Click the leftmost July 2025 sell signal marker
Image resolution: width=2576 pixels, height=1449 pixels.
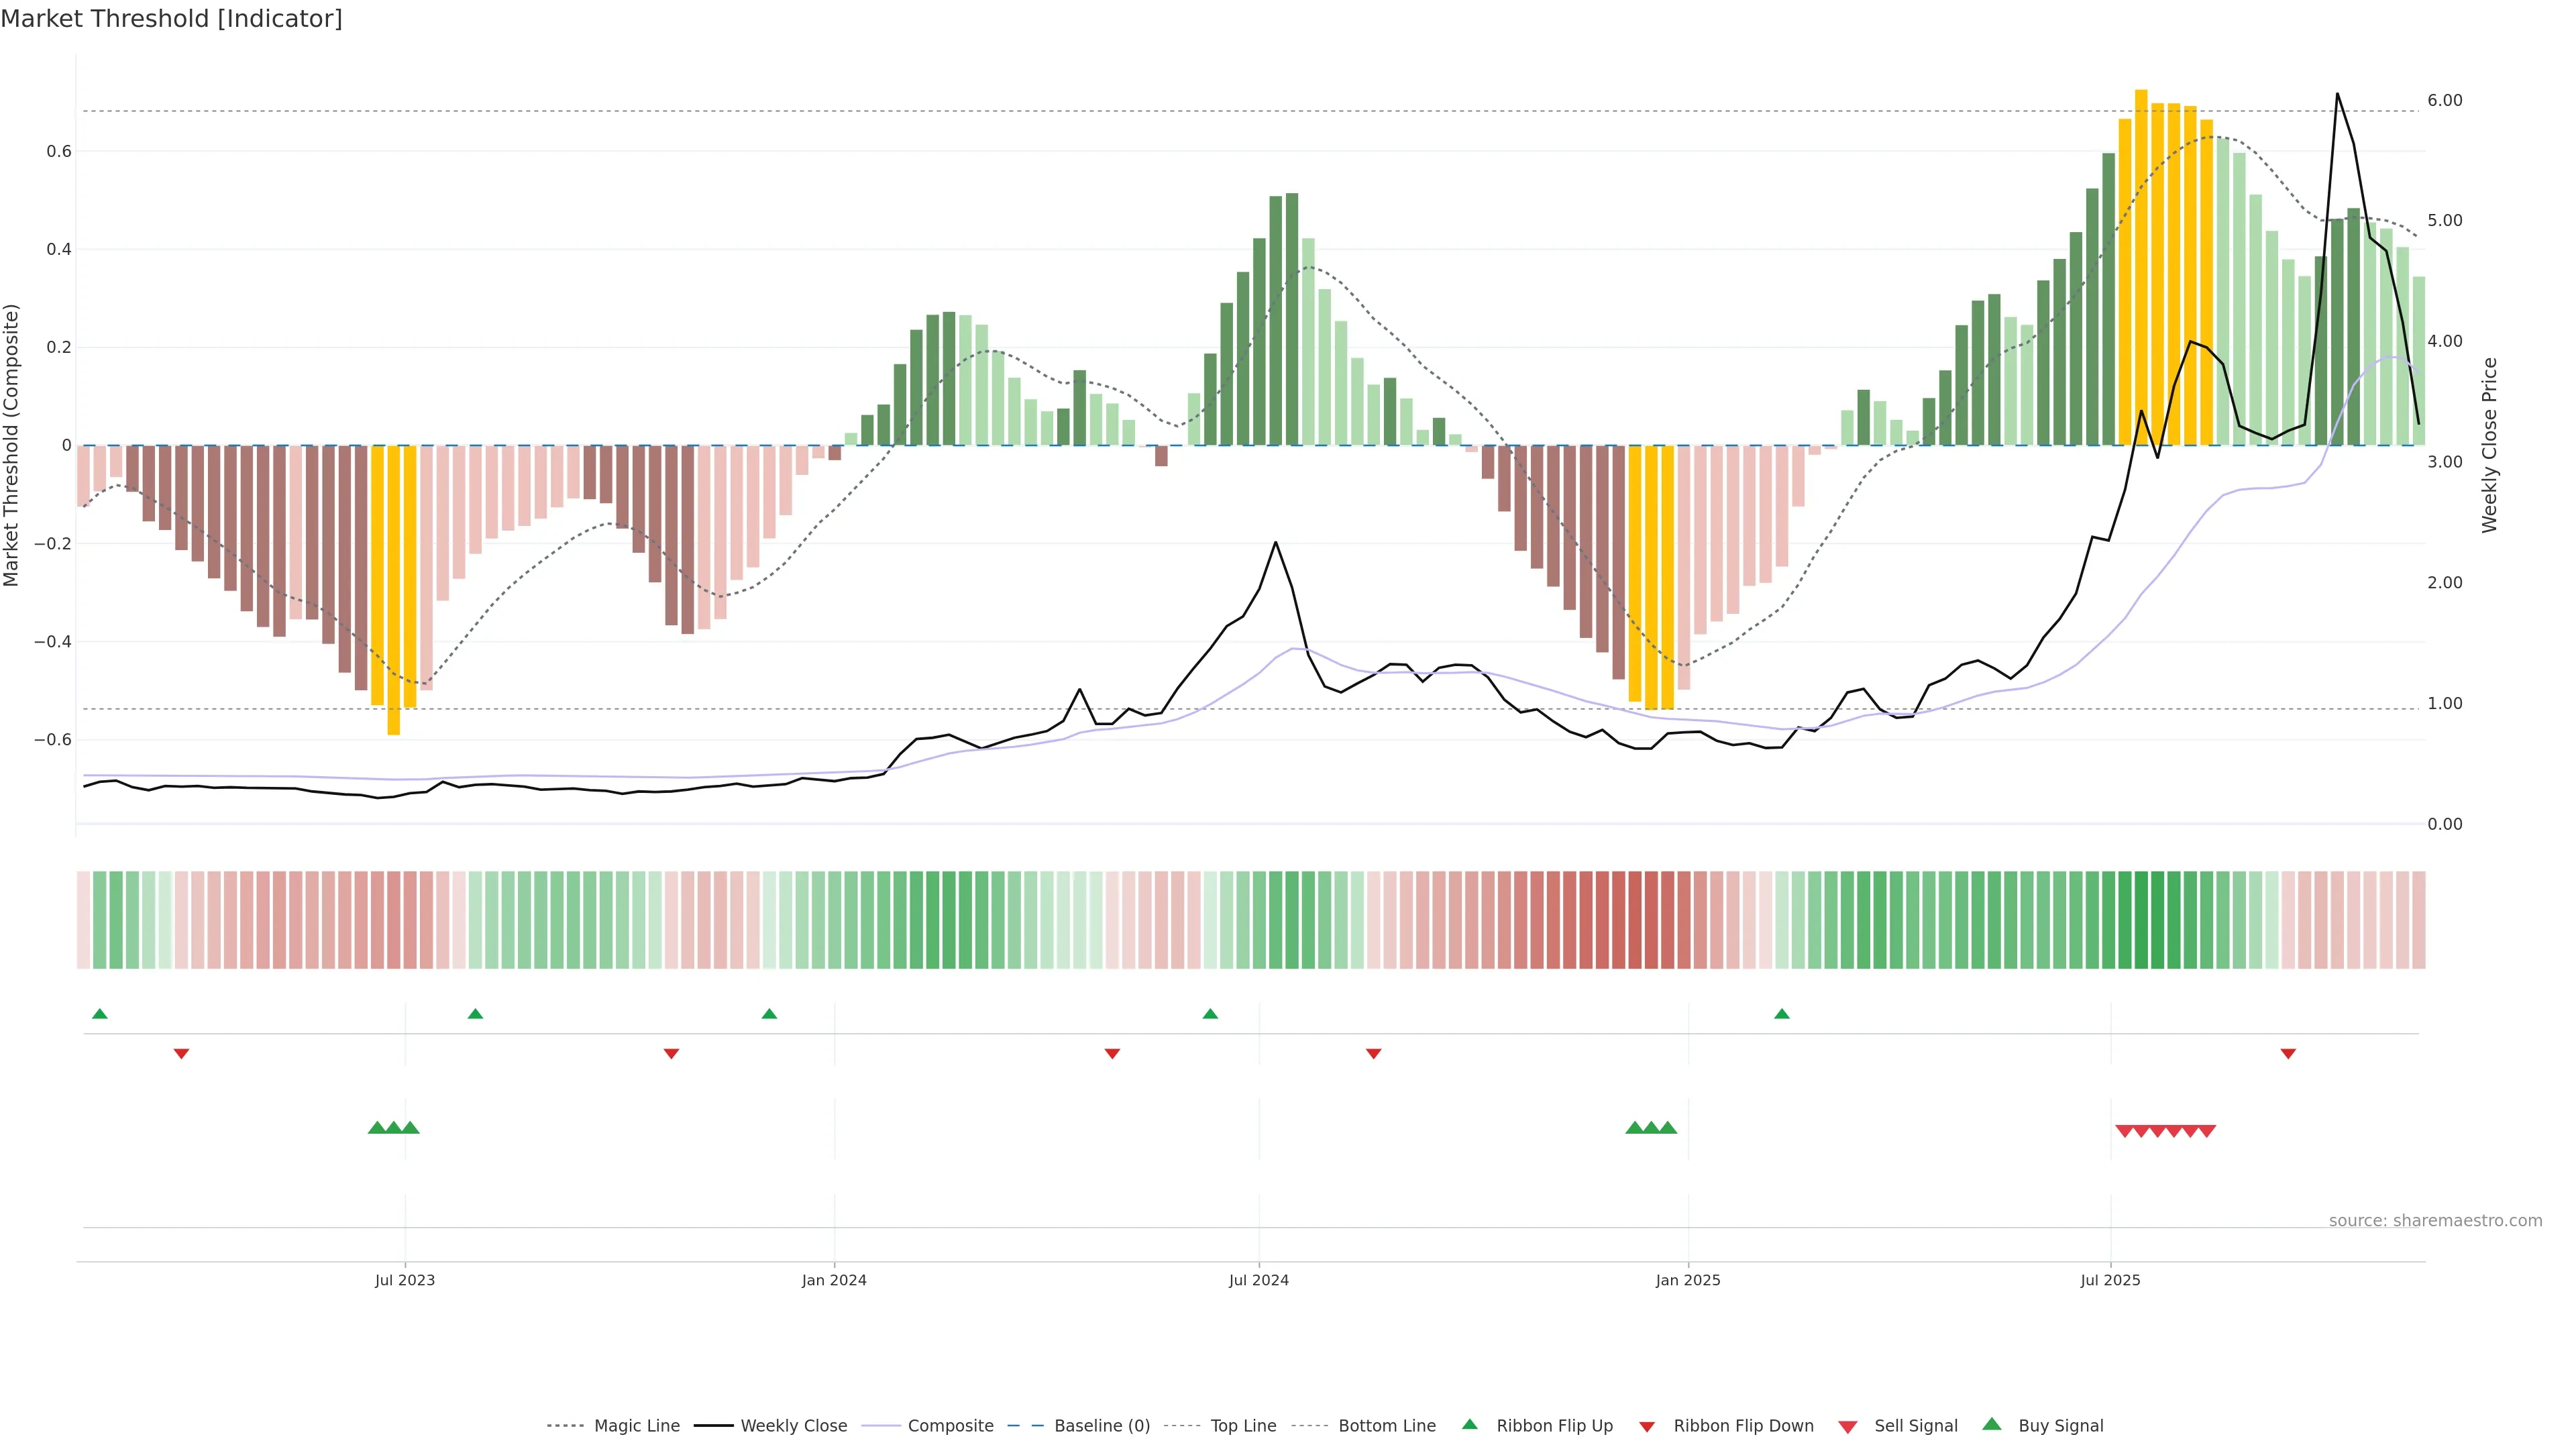click(x=2125, y=1131)
